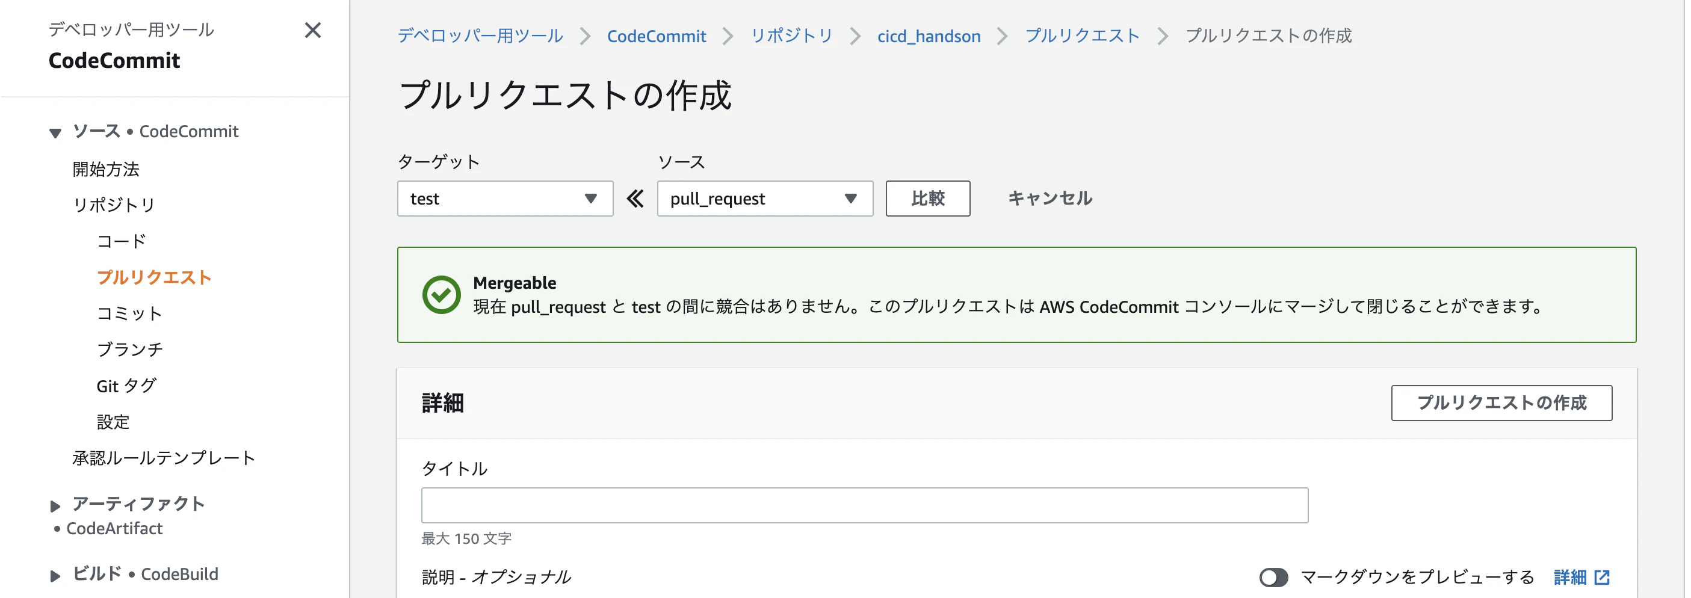Click the green Mergeable check icon

441,294
